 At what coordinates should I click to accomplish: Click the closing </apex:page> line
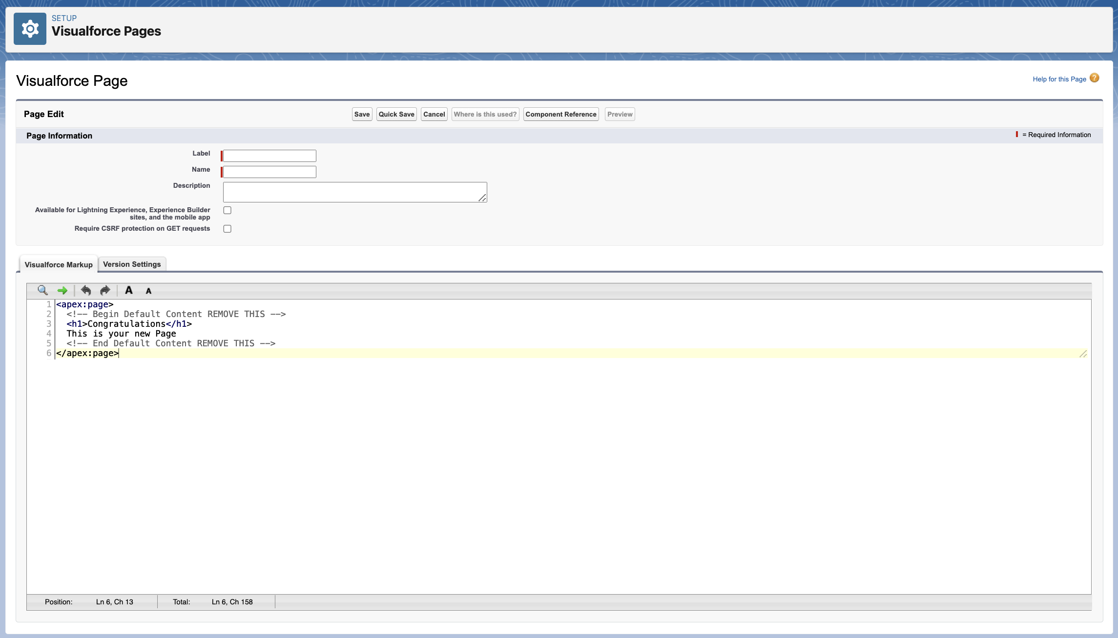pos(87,353)
